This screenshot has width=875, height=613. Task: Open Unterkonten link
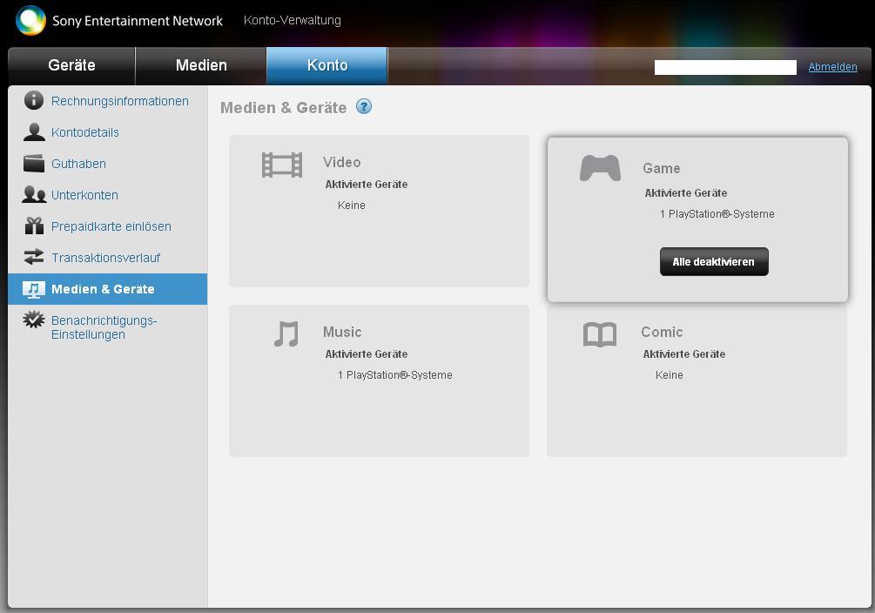pos(84,195)
